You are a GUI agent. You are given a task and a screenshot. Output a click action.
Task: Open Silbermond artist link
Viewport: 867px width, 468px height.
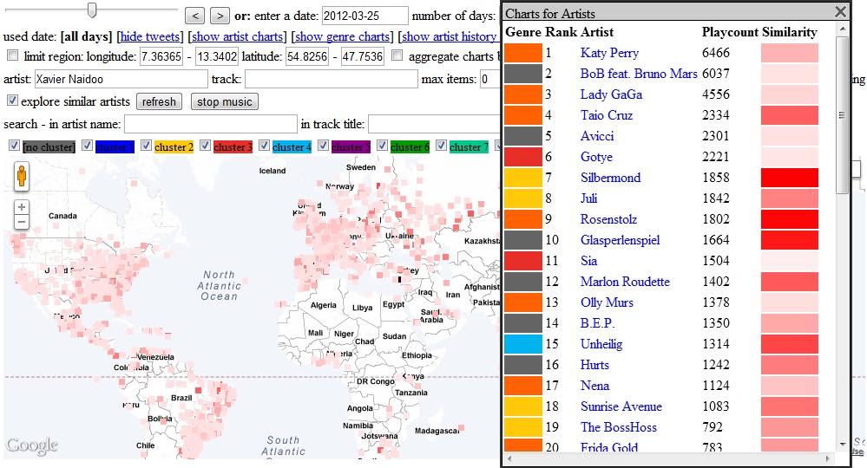[x=610, y=178]
